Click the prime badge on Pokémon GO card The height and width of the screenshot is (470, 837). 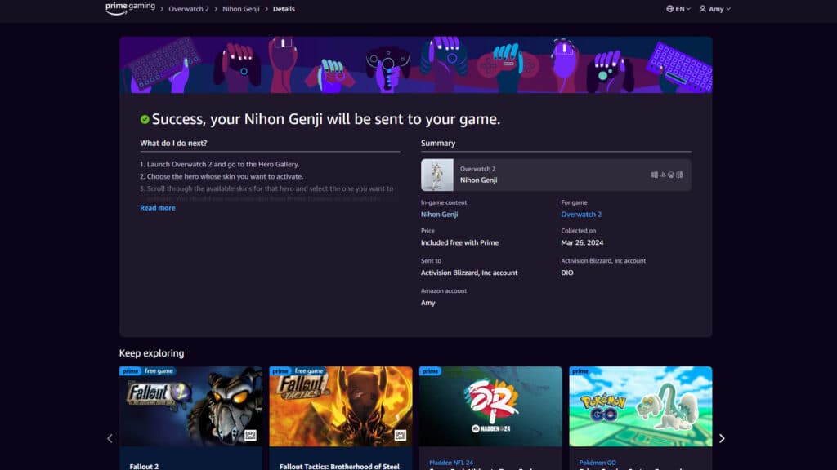click(581, 370)
